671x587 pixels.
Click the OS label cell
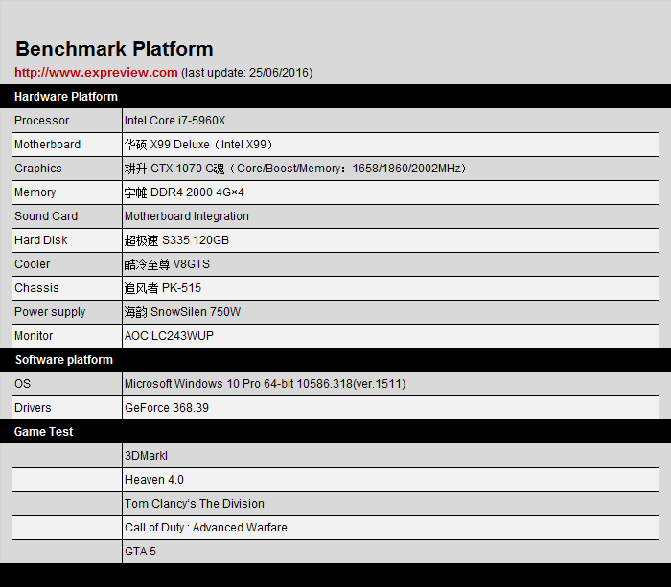66,384
